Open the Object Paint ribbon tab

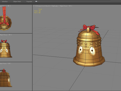[x=17, y=2]
